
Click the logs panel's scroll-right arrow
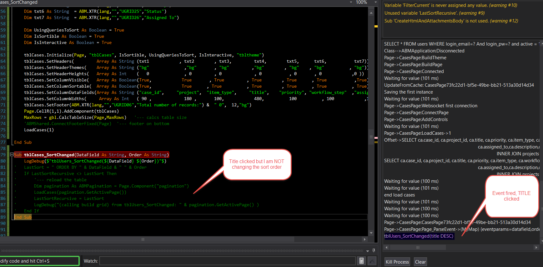click(536, 247)
